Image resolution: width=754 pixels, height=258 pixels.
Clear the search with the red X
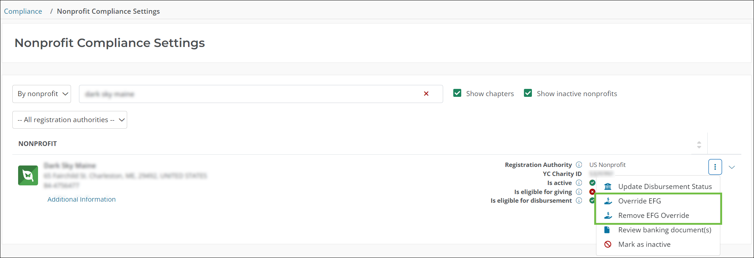tap(426, 94)
